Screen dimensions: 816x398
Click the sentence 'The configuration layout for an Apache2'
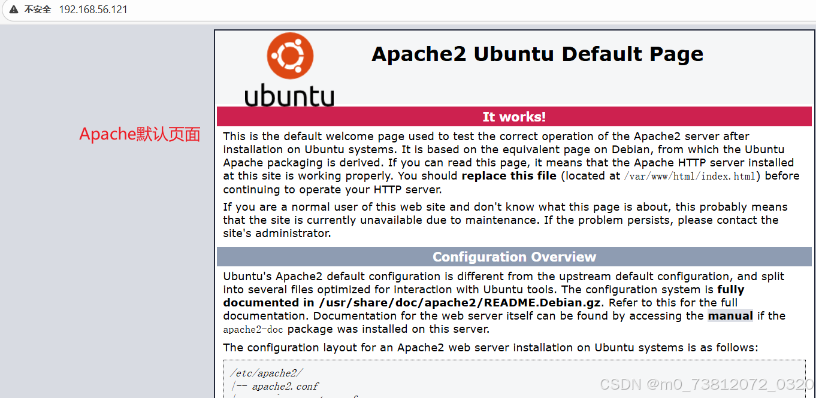tap(491, 348)
